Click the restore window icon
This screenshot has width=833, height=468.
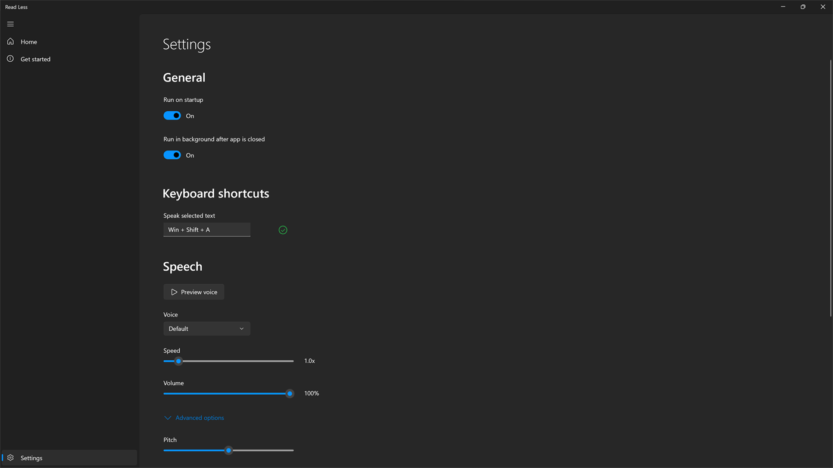[x=802, y=7]
